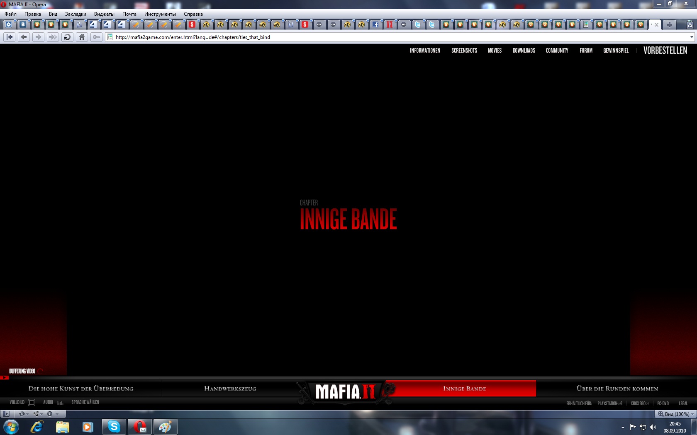Open the Почта menu
Screen dimensions: 697x435
(129, 14)
